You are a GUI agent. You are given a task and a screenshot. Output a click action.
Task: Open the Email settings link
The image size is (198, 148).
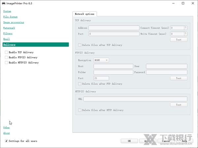7,39
